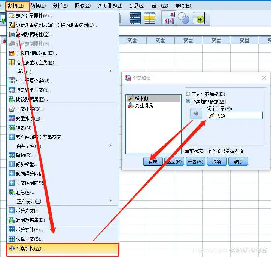Click the 帮助 dialog button

pos(238,162)
